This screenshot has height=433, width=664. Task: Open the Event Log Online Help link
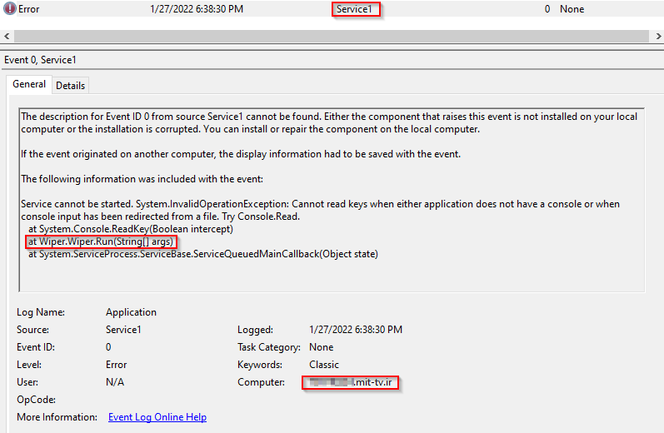157,417
